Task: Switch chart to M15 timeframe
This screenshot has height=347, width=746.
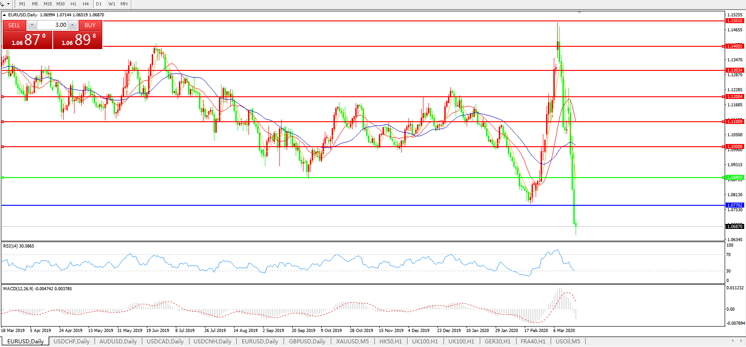Action: point(48,4)
